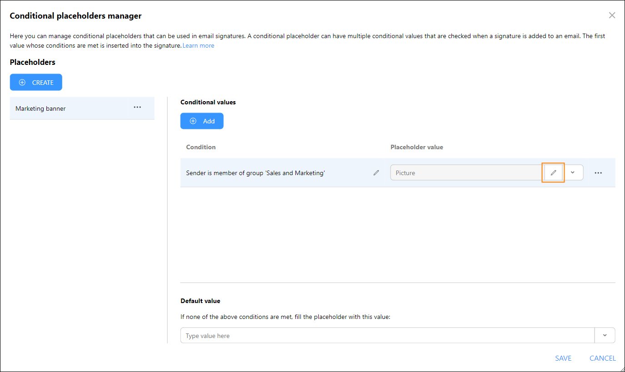Open more options for the Sales and Marketing conditional value row
The height and width of the screenshot is (372, 625).
[598, 173]
